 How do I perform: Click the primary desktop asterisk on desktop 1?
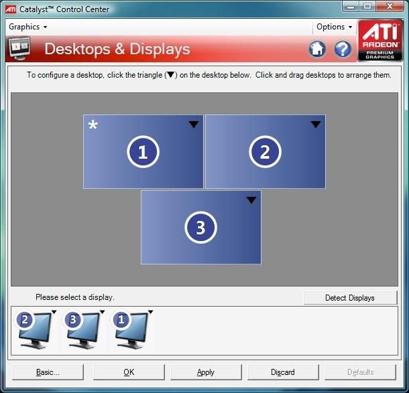pos(93,125)
